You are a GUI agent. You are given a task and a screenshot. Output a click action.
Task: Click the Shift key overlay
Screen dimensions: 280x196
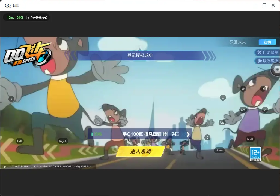(250, 139)
